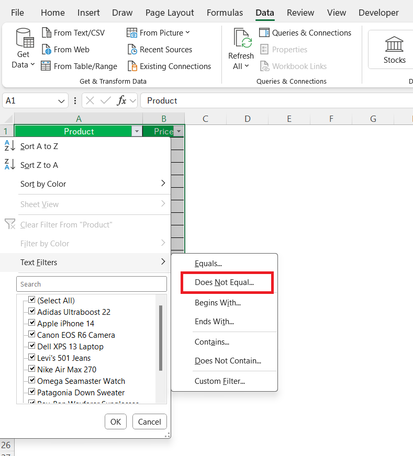Click the From Web icon

(x=46, y=50)
